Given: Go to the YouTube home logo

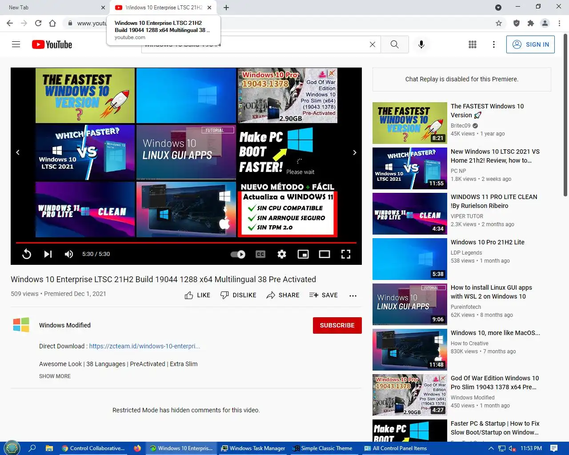Looking at the screenshot, I should [x=52, y=44].
